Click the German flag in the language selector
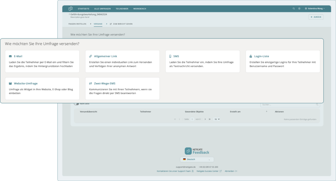336x181 pixels. (184, 159)
